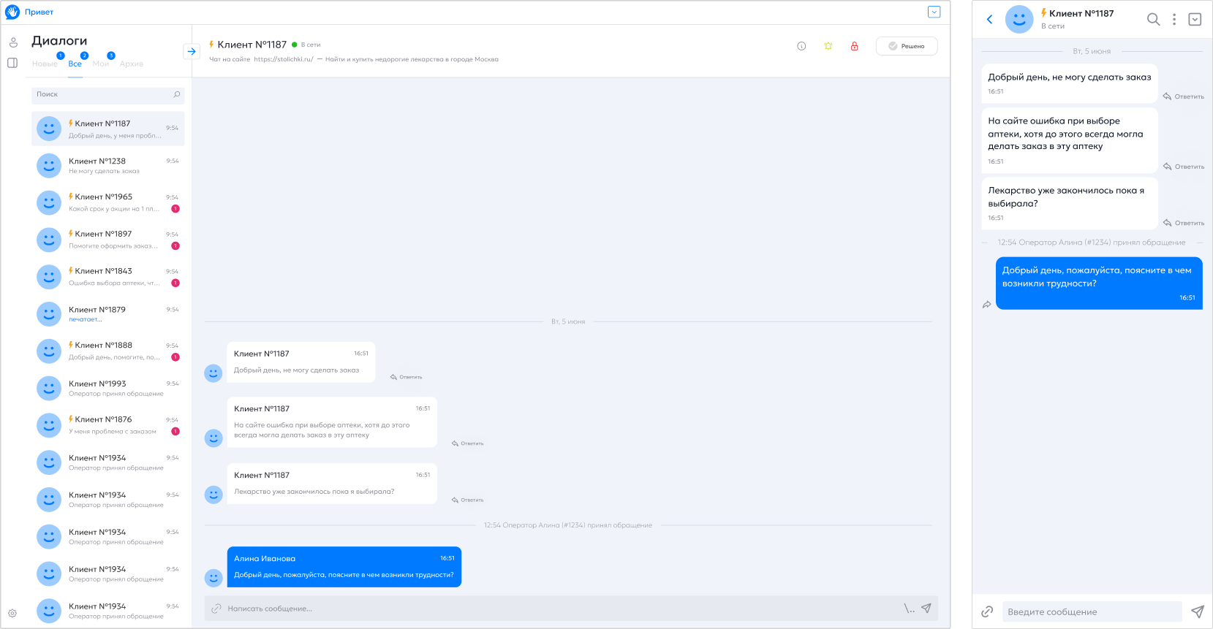Screen dimensions: 1213x629
Task: Click the Поиск dialog search field
Action: (x=102, y=94)
